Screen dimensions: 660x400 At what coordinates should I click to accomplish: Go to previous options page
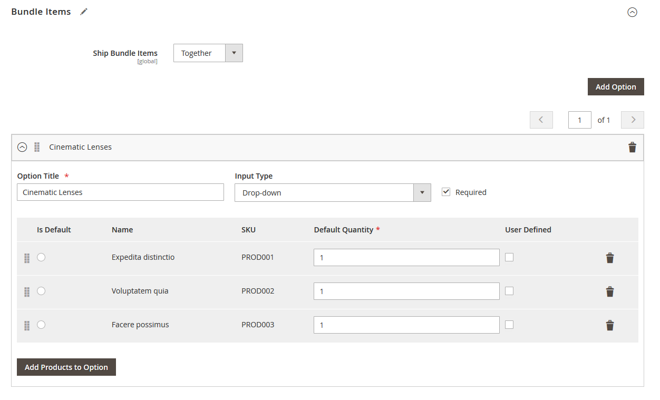[x=541, y=120]
